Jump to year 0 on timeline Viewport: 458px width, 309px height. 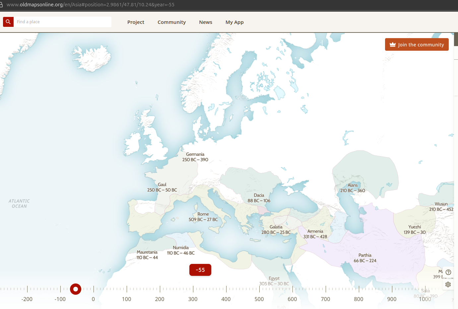coord(93,299)
